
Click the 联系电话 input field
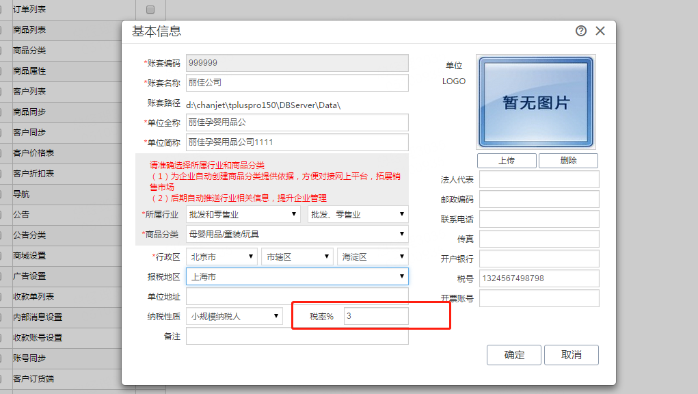539,219
